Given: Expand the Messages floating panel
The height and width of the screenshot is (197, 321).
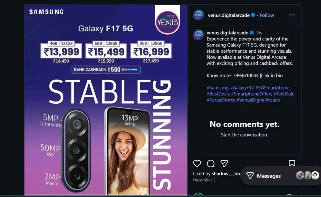Looking at the screenshot, I should pyautogui.click(x=281, y=176).
